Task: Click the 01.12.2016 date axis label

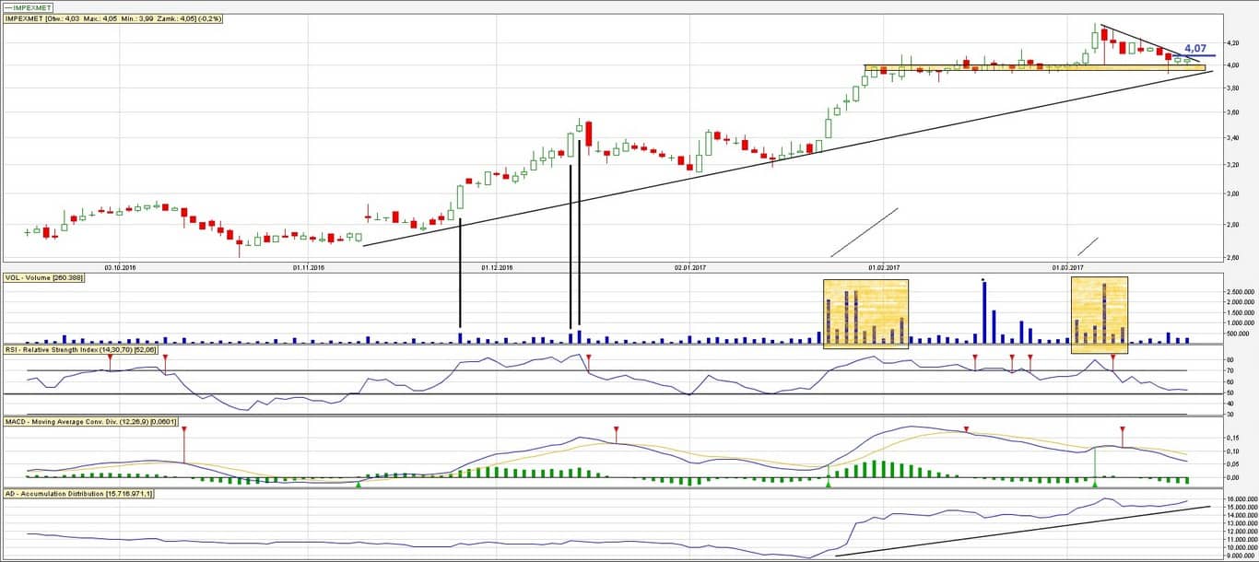Action: (x=496, y=268)
